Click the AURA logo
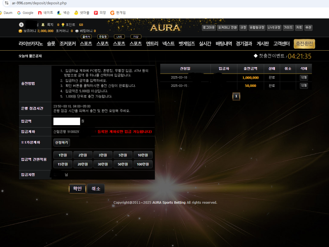This screenshot has width=329, height=247. pyautogui.click(x=165, y=28)
